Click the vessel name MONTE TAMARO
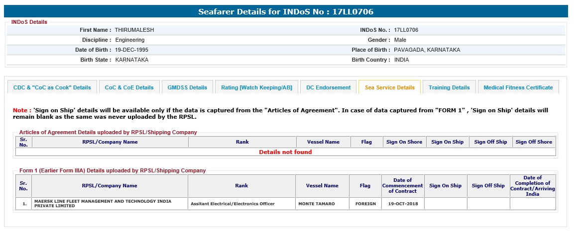The height and width of the screenshot is (235, 584). (x=316, y=204)
